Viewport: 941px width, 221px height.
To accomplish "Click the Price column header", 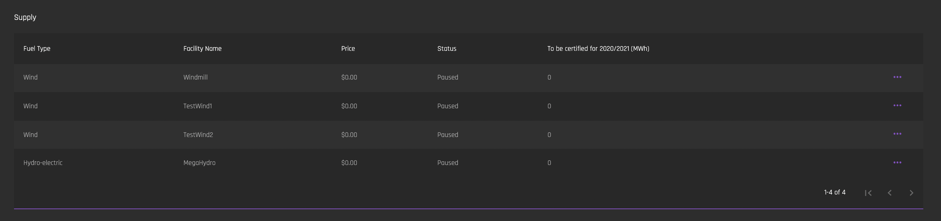I will [x=348, y=49].
